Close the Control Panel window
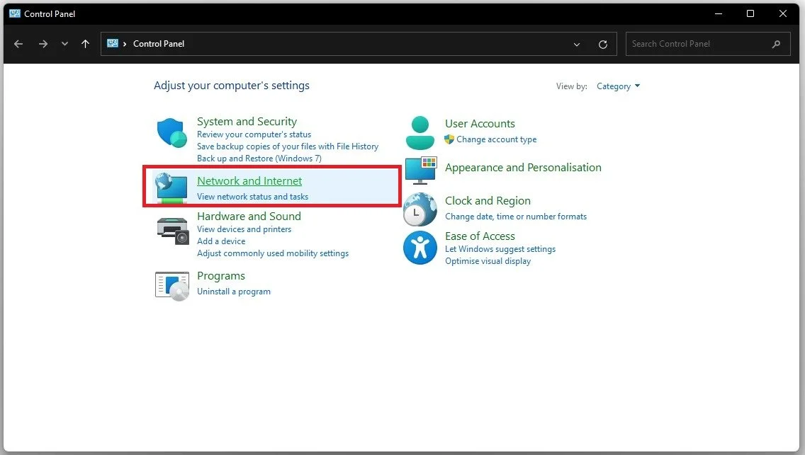Screen dimensions: 805x455 783,14
